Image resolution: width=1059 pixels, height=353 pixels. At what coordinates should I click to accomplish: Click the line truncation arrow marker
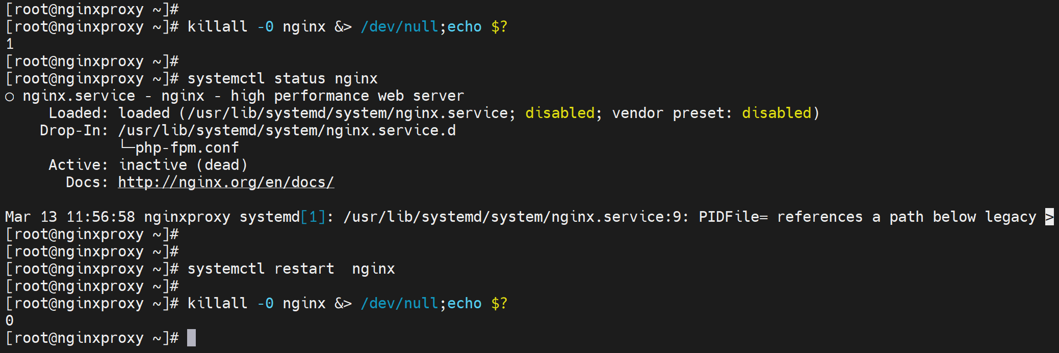1049,217
